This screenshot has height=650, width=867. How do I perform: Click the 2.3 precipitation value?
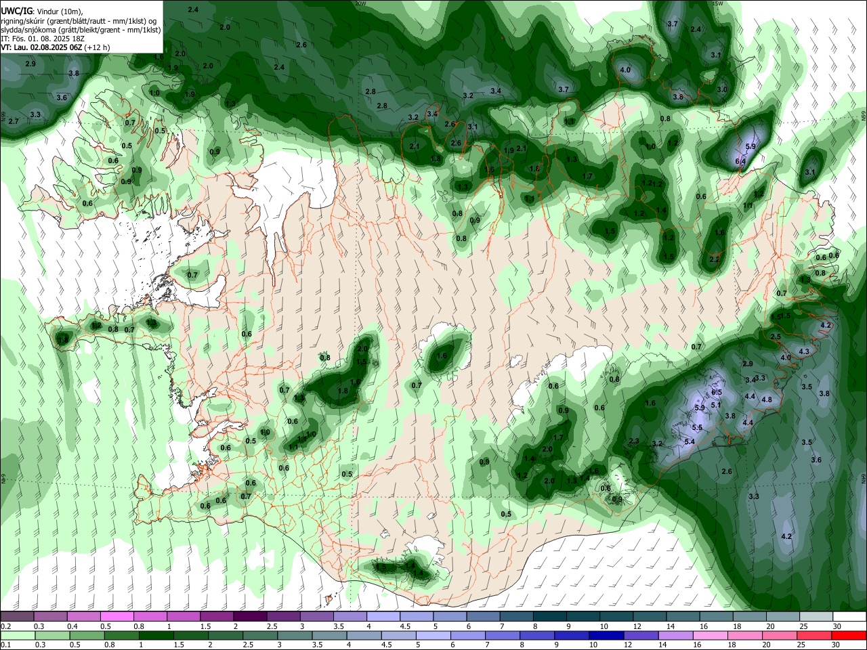(634, 441)
